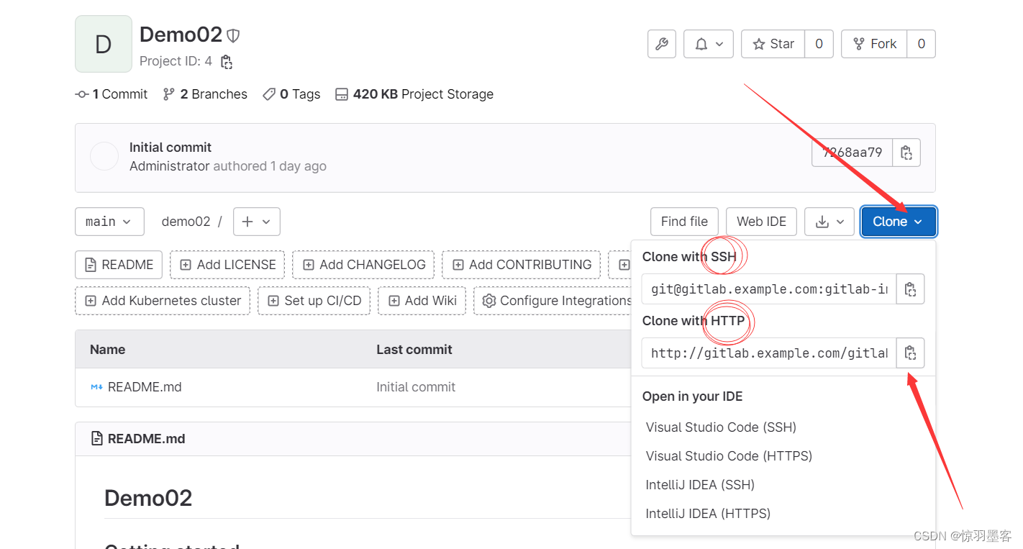The width and height of the screenshot is (1023, 549).
Task: Copy the HTTP clone URL icon
Action: pos(911,353)
